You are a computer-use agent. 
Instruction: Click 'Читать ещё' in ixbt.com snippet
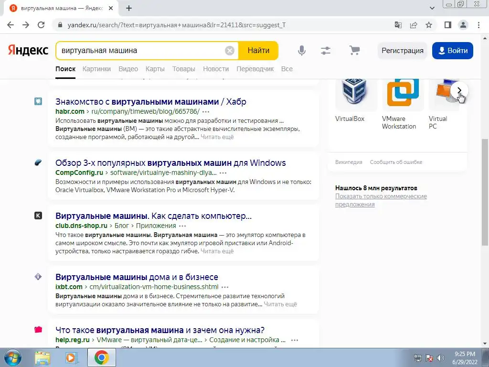tap(280, 304)
